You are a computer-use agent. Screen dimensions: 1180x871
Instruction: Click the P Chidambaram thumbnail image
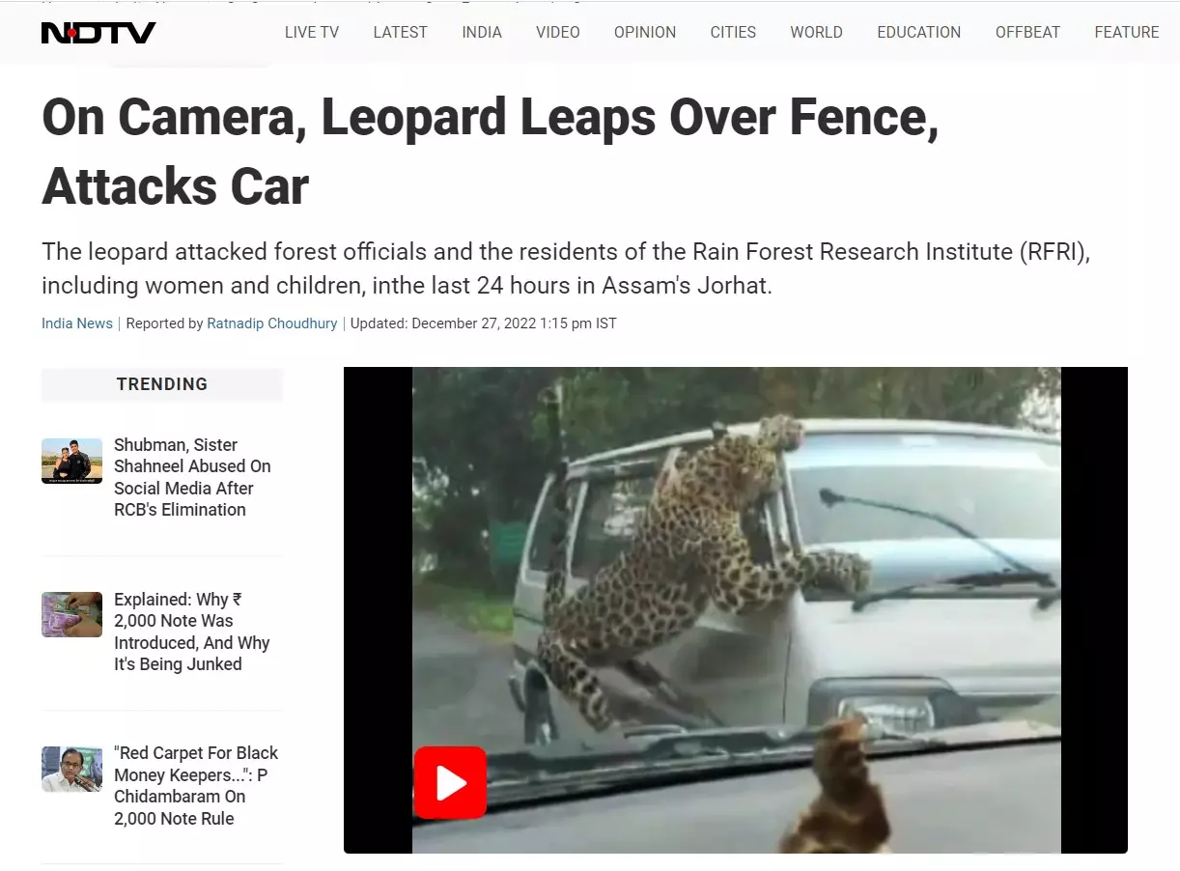tap(71, 769)
